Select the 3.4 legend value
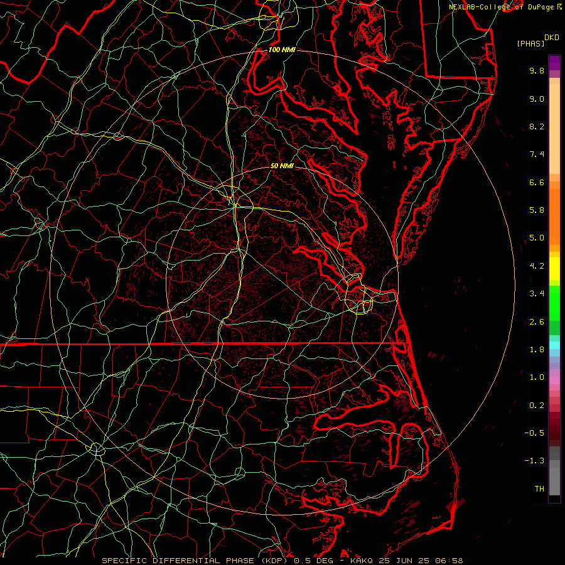 537,294
